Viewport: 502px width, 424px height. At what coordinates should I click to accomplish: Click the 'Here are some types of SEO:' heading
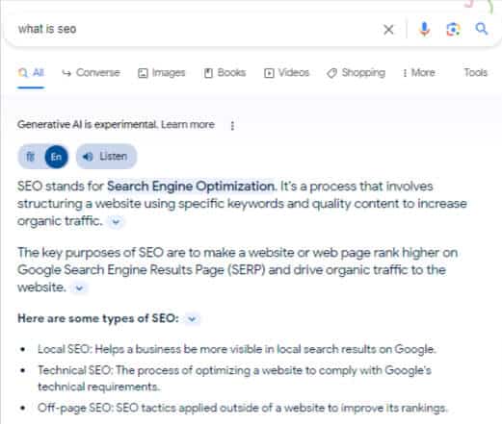pos(98,318)
